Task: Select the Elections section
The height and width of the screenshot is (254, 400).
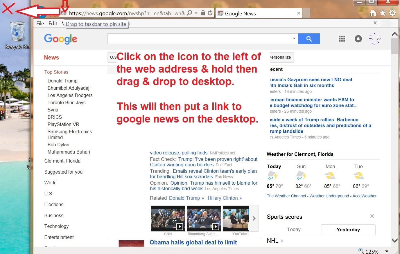Action: (54, 204)
